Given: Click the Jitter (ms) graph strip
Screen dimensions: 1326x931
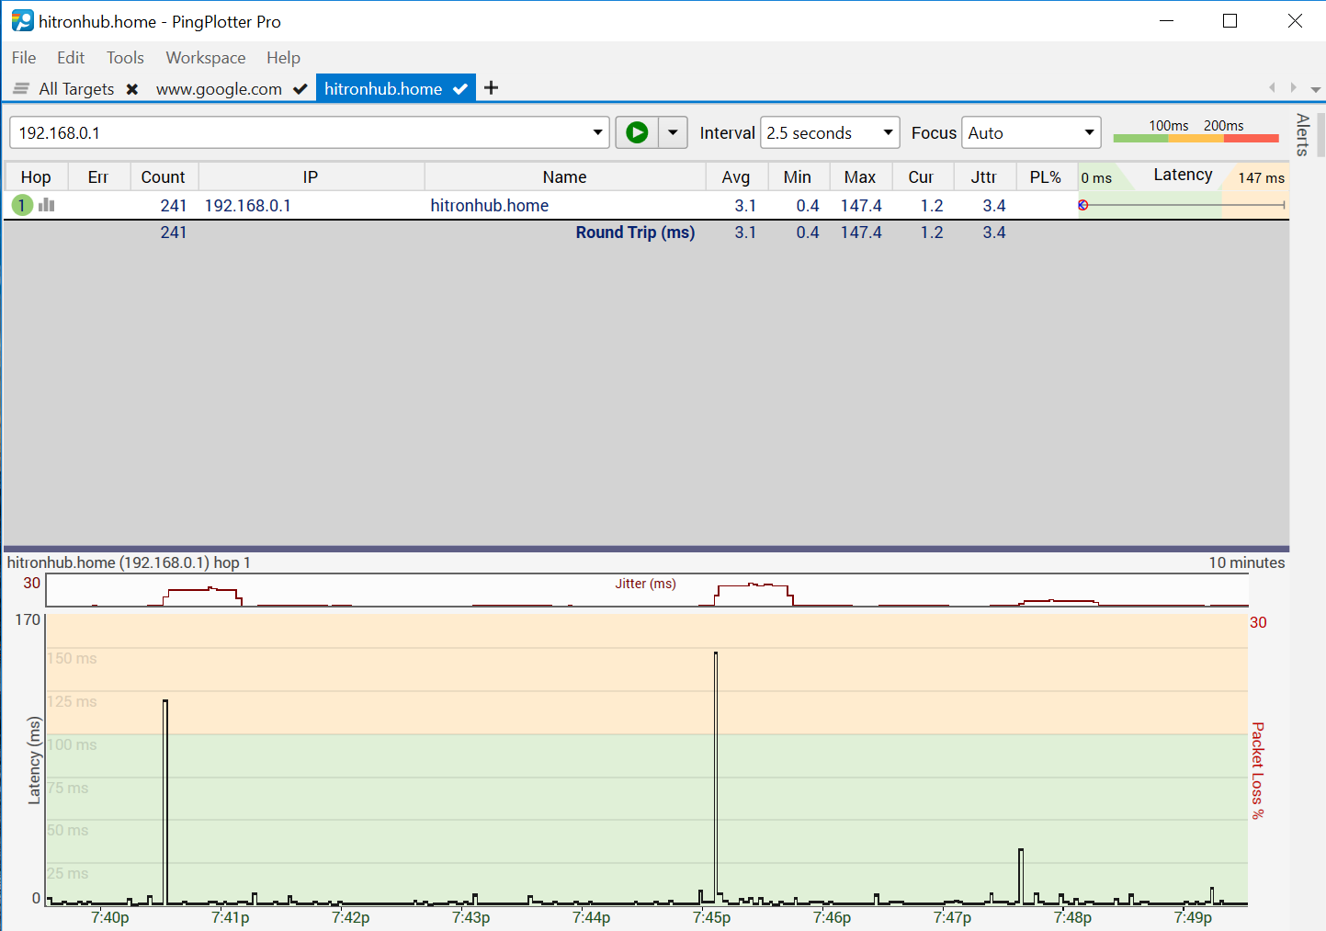Looking at the screenshot, I should pos(647,590).
